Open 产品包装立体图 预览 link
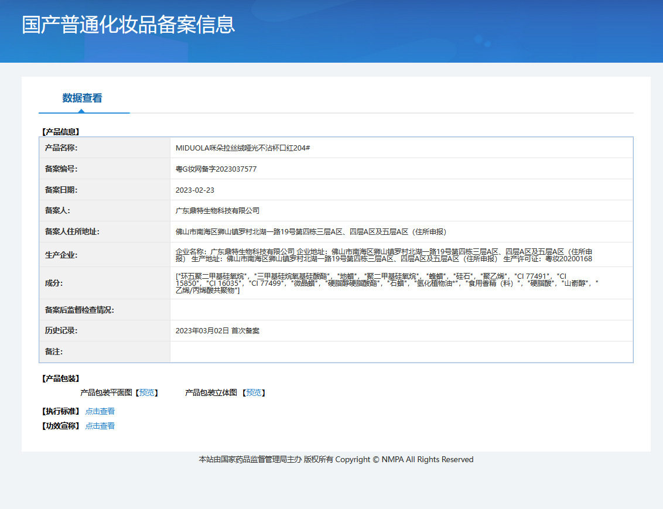The height and width of the screenshot is (509, 663). 254,393
